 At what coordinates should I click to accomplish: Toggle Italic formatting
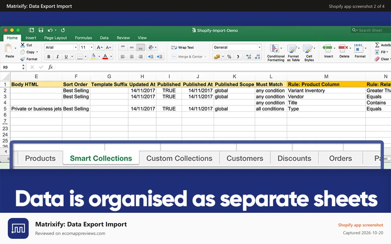click(x=58, y=57)
